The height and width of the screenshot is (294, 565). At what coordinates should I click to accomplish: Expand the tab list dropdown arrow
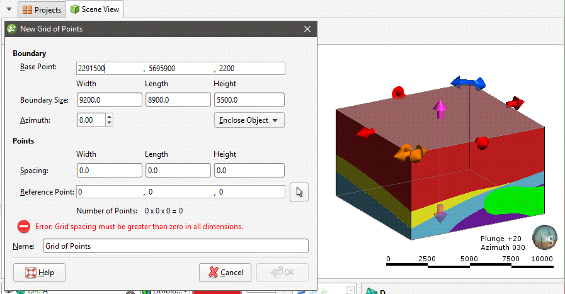pyautogui.click(x=9, y=9)
